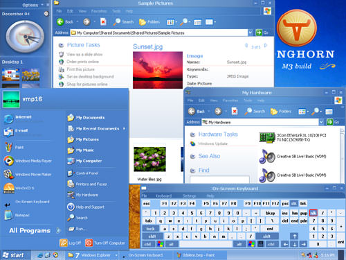Viewport: 346px width, 260px height.
Task: Click Run... in Start menu
Action: click(x=78, y=229)
